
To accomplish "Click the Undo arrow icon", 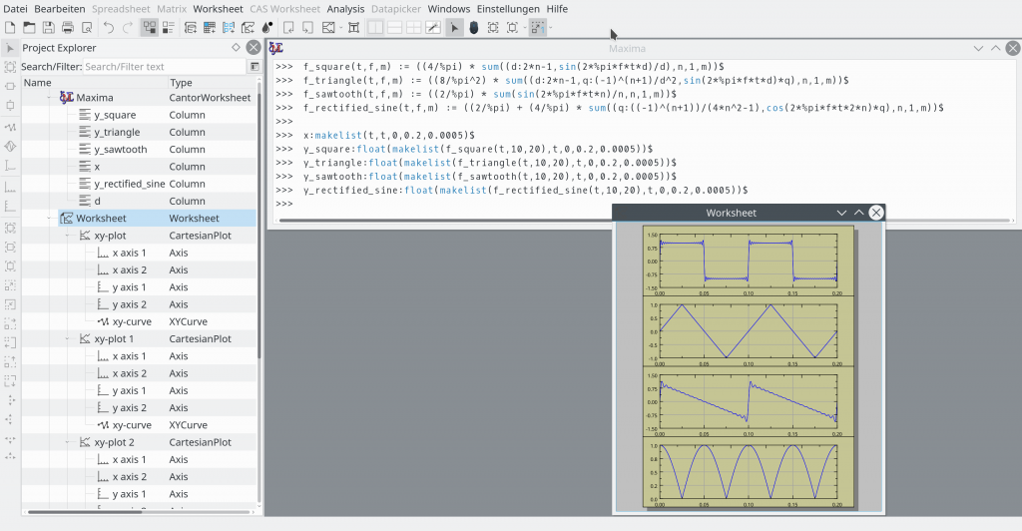I will [108, 28].
